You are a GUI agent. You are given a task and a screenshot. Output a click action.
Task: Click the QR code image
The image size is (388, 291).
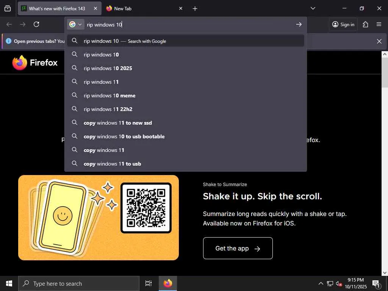[x=146, y=208]
